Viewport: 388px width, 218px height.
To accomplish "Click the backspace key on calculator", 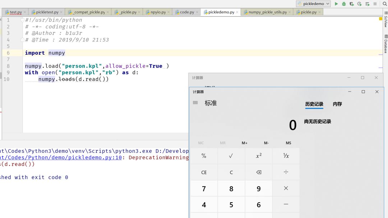I will click(x=259, y=172).
